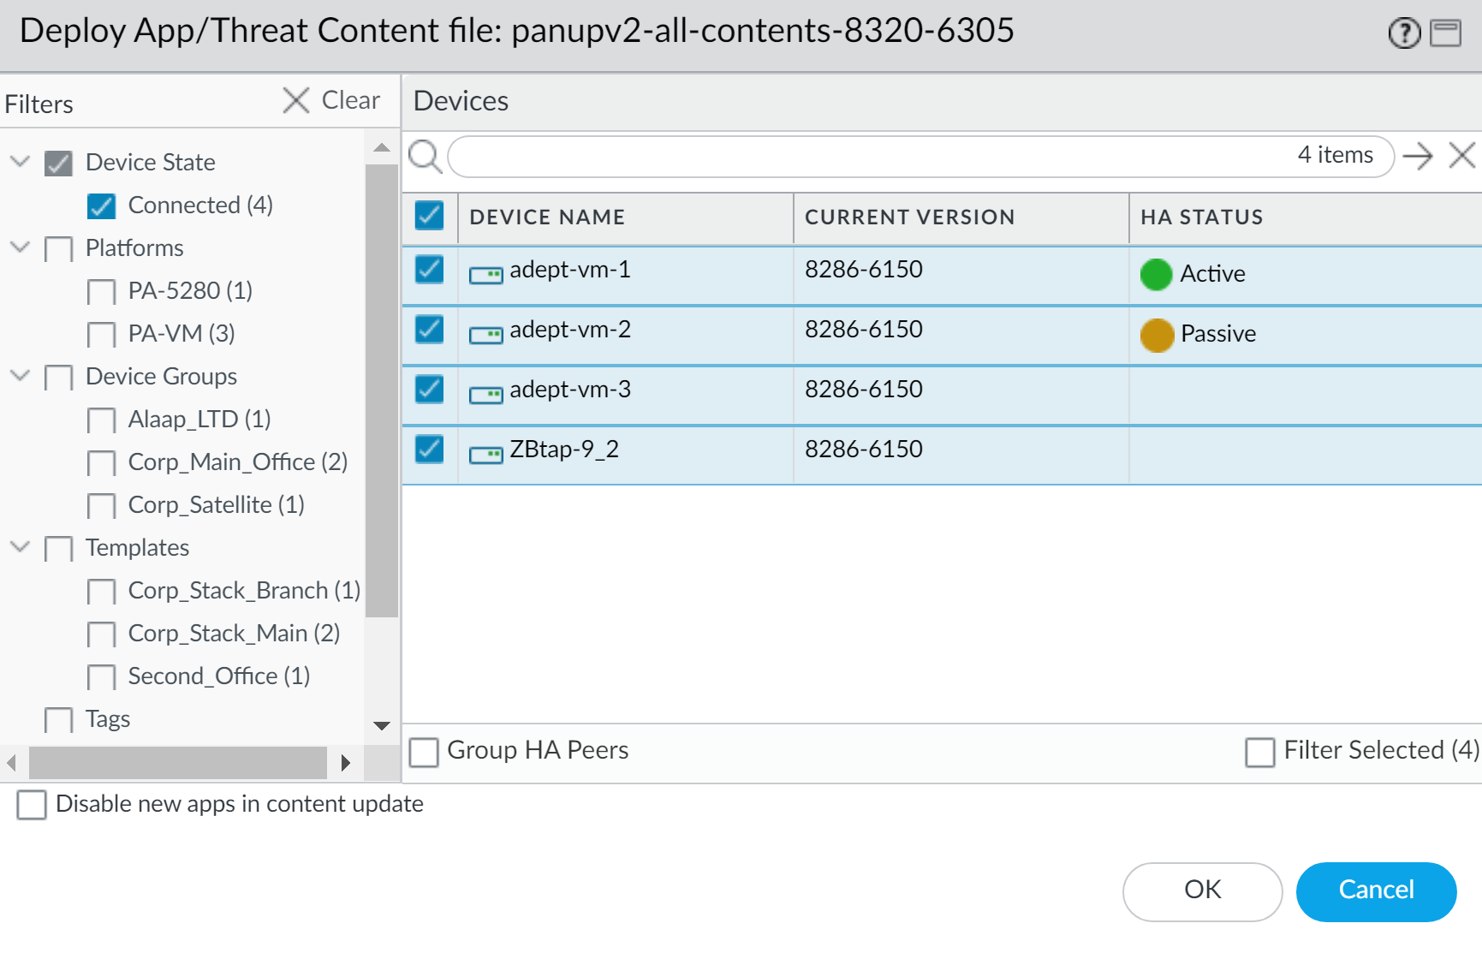Click the search magnifier icon in Devices
Screen dimensions: 1482x953
[425, 157]
